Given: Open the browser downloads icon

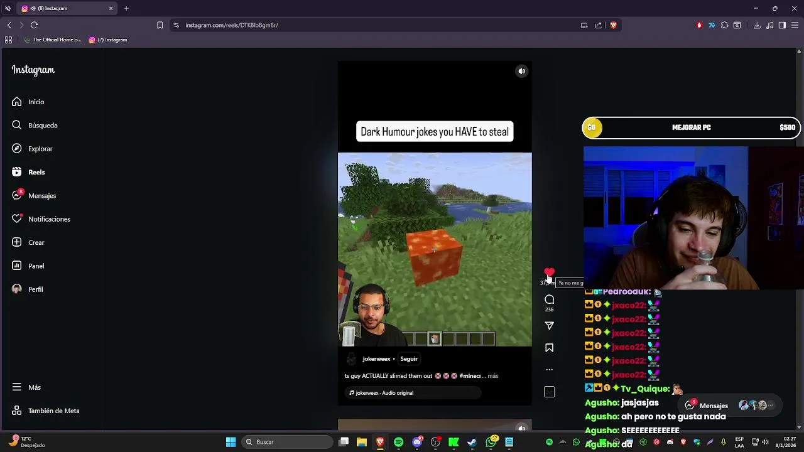Looking at the screenshot, I should (x=757, y=25).
